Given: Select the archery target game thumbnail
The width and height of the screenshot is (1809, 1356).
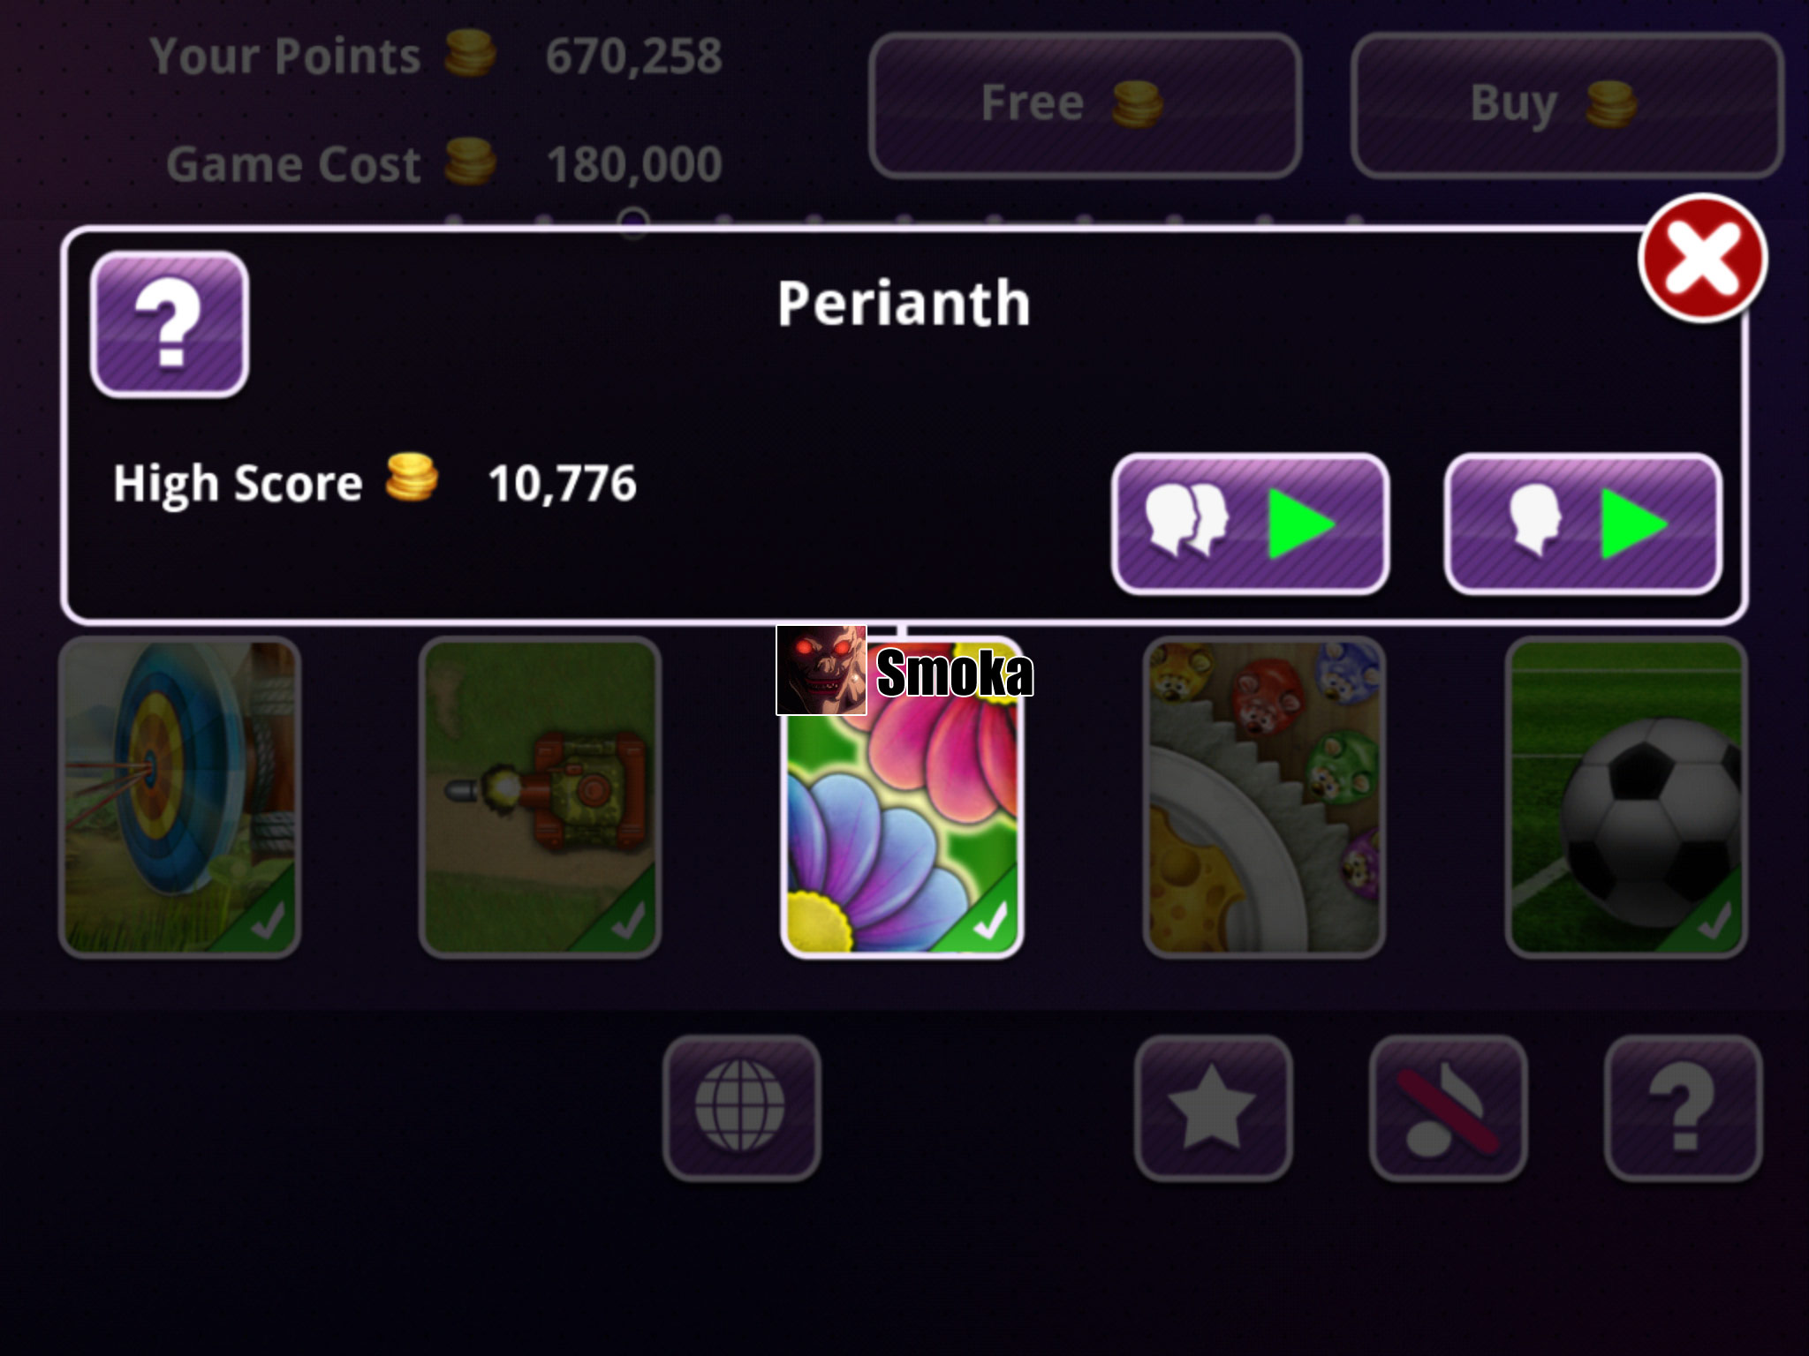Looking at the screenshot, I should (x=179, y=797).
